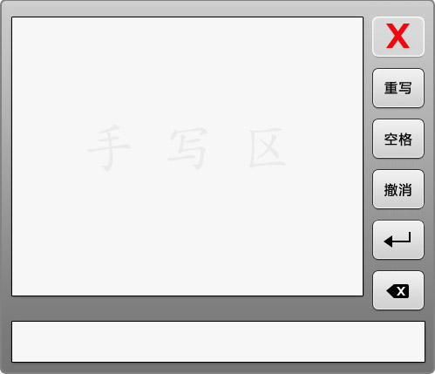Insert a space with 空格 button
Image resolution: width=435 pixels, height=374 pixels.
point(398,139)
